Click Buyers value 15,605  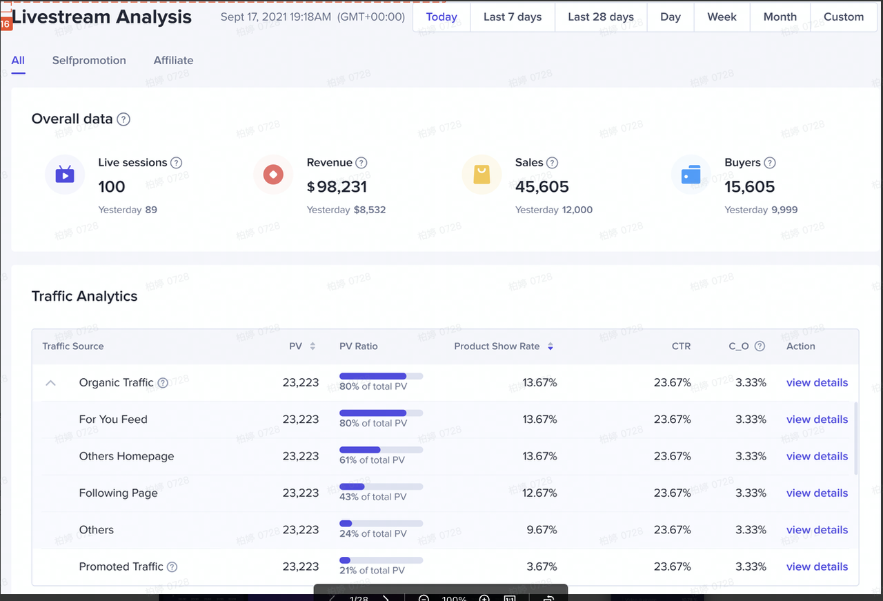750,187
